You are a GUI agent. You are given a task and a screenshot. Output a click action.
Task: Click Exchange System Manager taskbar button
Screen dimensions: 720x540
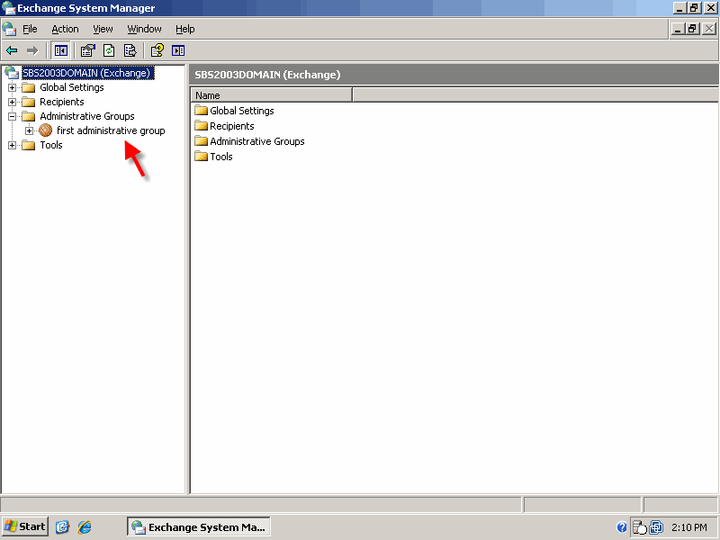coord(198,526)
